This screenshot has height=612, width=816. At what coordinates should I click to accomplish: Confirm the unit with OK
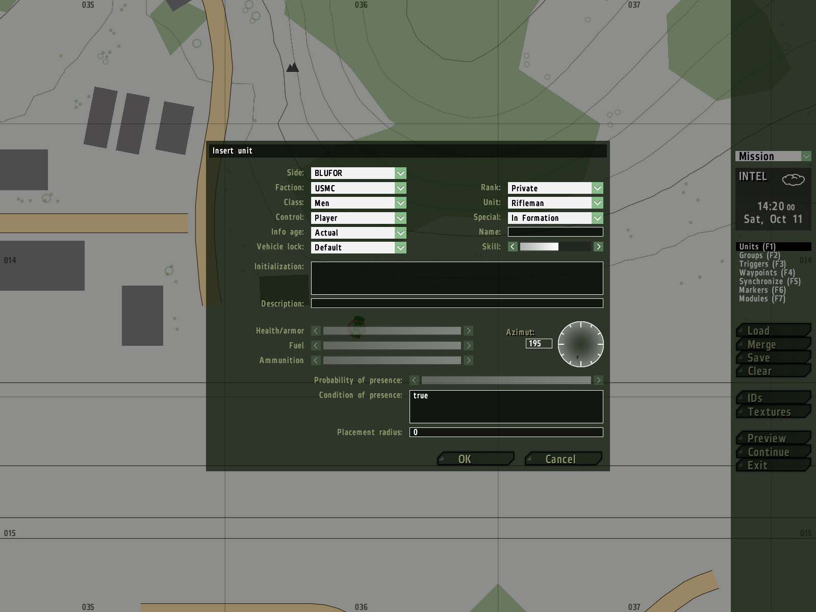(475, 459)
